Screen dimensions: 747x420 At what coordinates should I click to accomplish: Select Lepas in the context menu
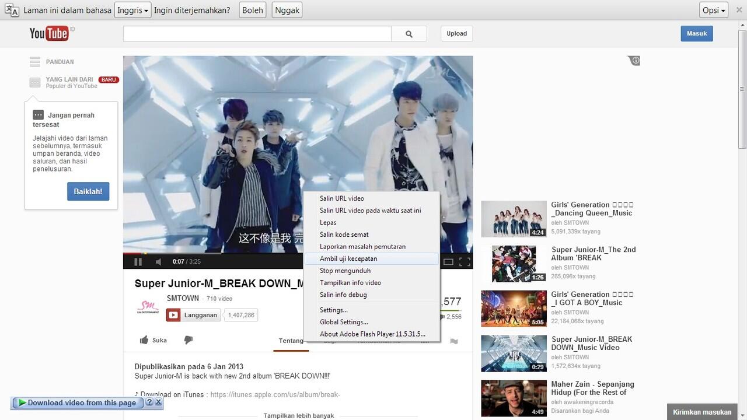[371, 222]
